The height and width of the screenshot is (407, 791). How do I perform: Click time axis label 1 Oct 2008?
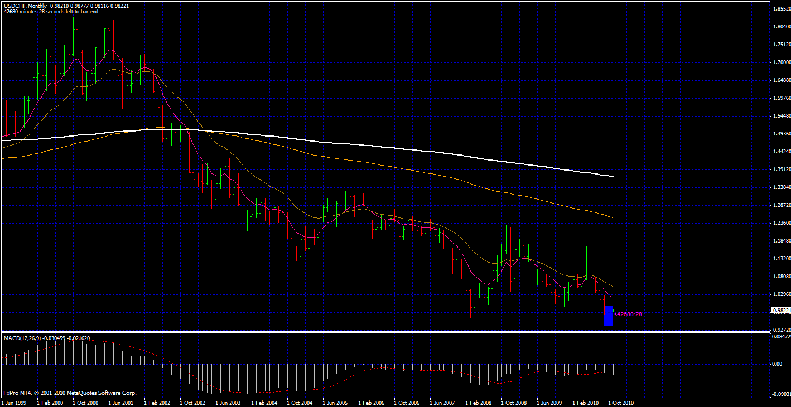pyautogui.click(x=514, y=402)
